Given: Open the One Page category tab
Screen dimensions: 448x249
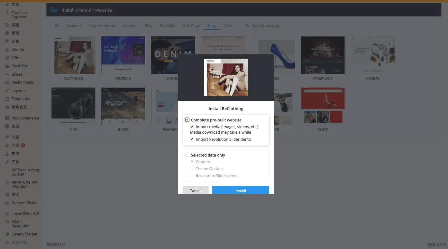Looking at the screenshot, I should pyautogui.click(x=191, y=26).
